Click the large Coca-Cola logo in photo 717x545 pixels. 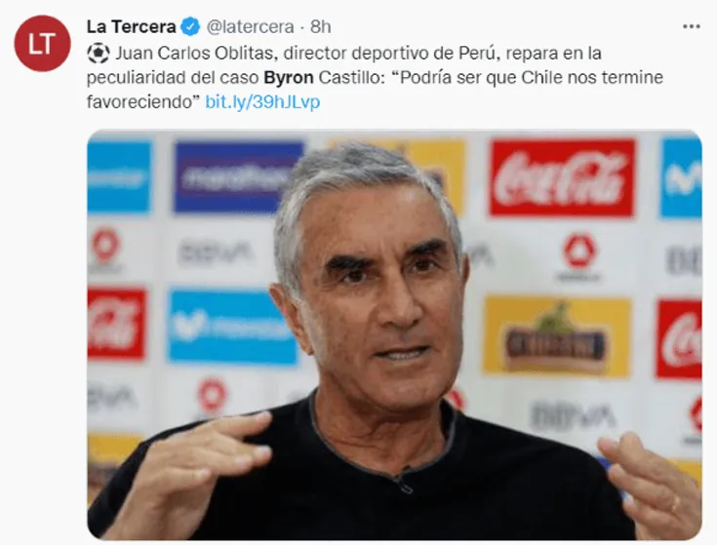pyautogui.click(x=563, y=178)
